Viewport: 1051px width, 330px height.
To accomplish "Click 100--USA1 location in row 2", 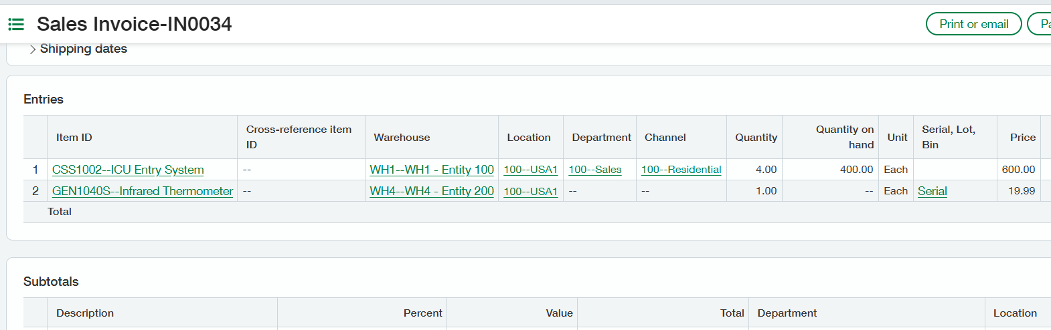I will 530,191.
